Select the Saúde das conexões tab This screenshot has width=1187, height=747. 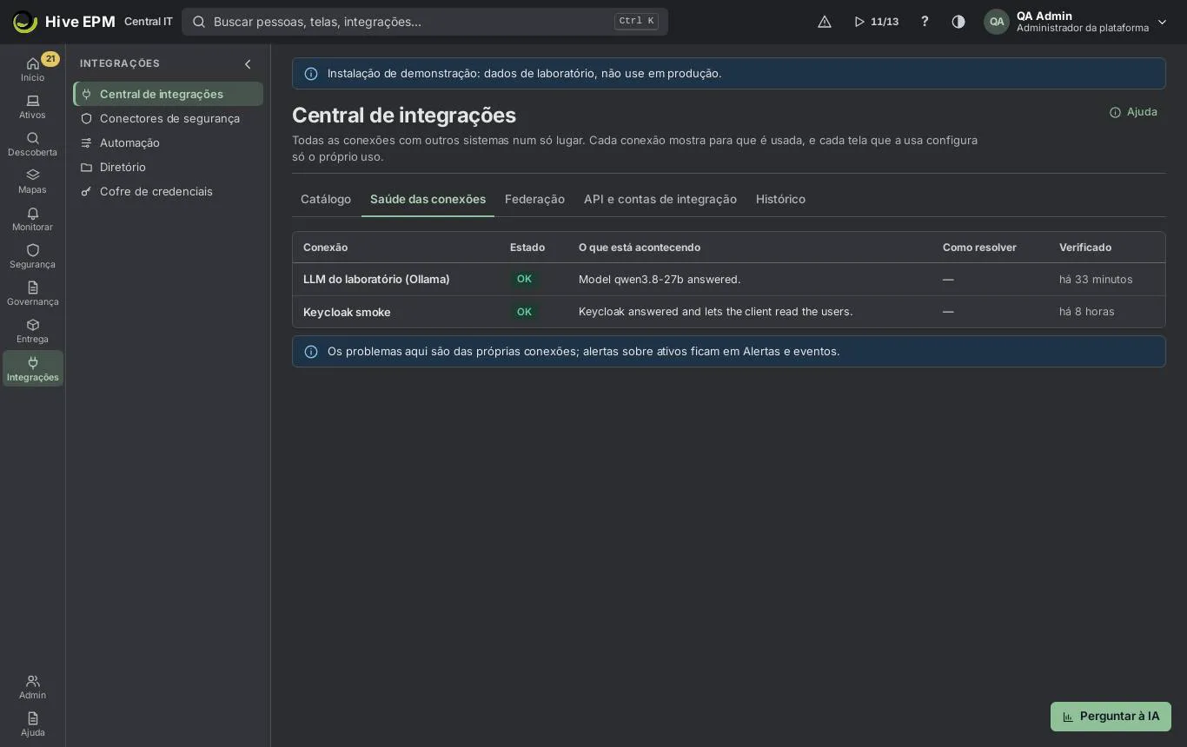coord(428,199)
